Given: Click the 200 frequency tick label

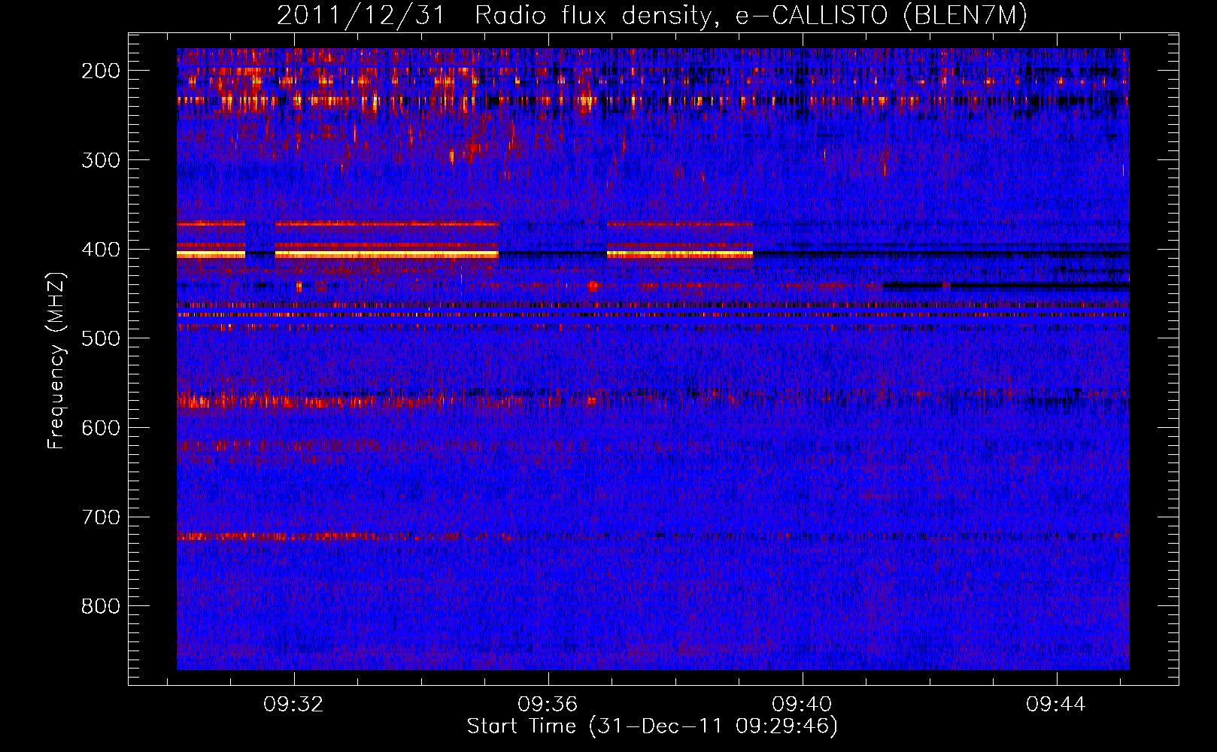Looking at the screenshot, I should click(x=101, y=71).
